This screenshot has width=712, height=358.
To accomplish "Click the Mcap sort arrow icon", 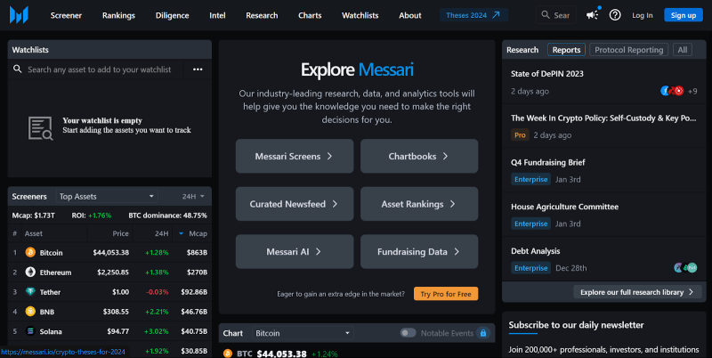I will coord(182,233).
